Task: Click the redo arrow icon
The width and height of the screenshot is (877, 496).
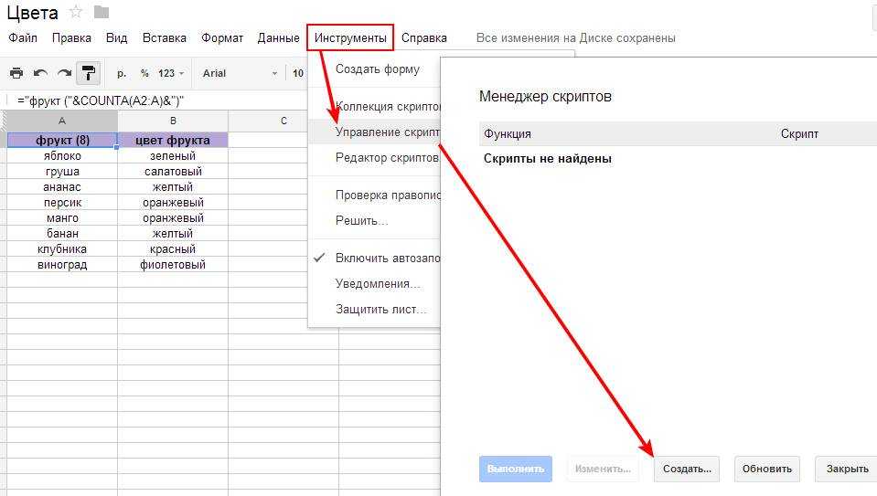Action: click(x=64, y=73)
